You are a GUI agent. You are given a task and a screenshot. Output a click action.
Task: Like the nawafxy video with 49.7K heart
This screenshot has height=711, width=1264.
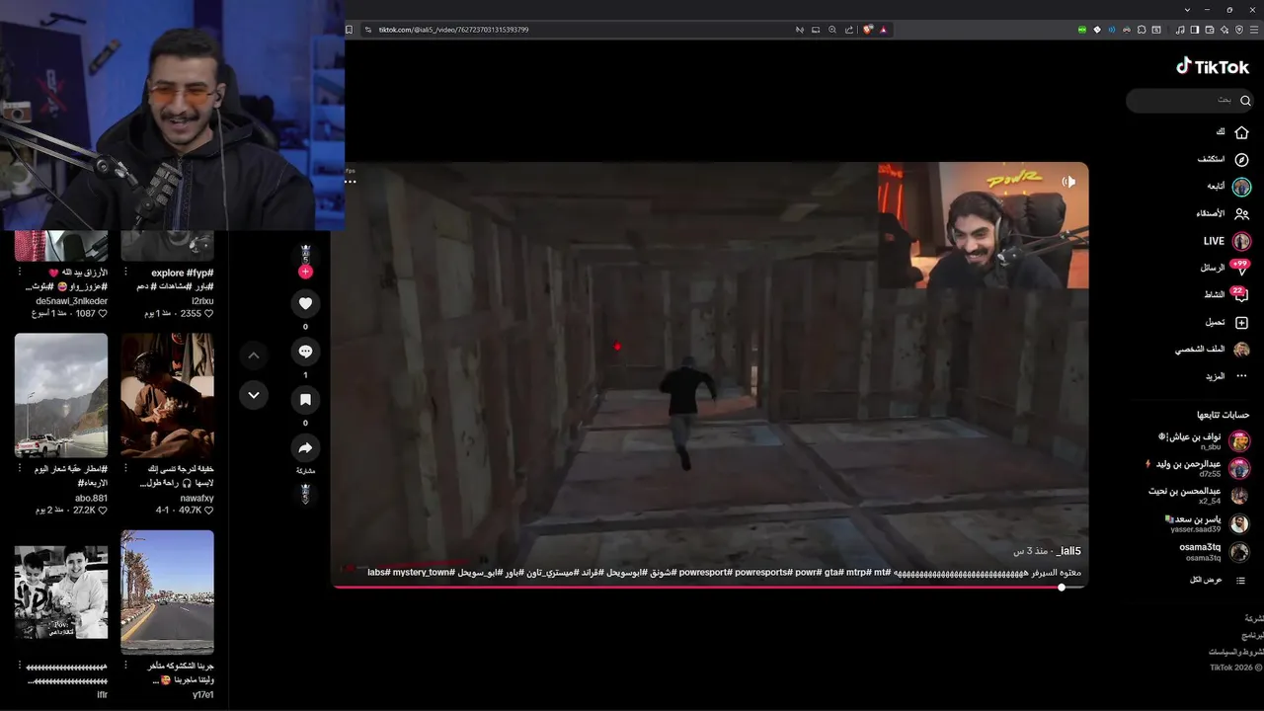tap(208, 511)
